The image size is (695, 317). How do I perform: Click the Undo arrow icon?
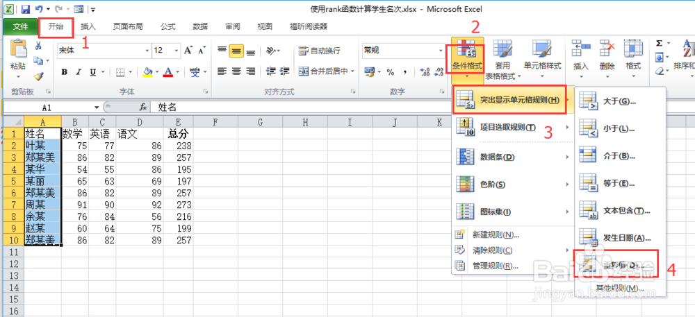(x=39, y=9)
